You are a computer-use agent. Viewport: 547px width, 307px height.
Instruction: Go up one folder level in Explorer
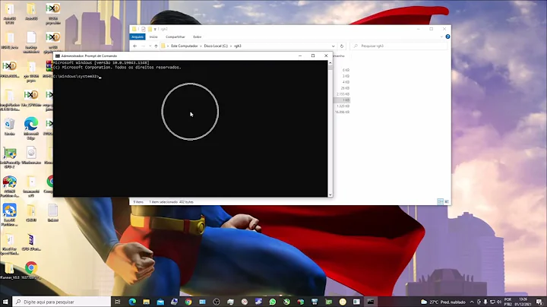(156, 46)
